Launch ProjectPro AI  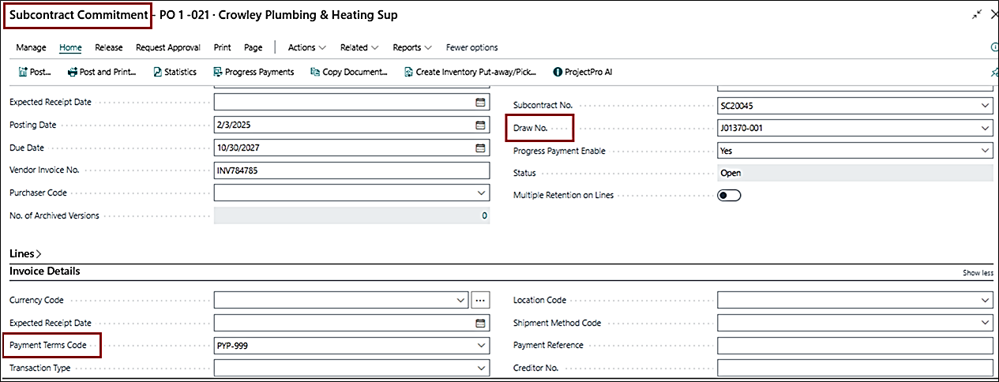pyautogui.click(x=558, y=72)
